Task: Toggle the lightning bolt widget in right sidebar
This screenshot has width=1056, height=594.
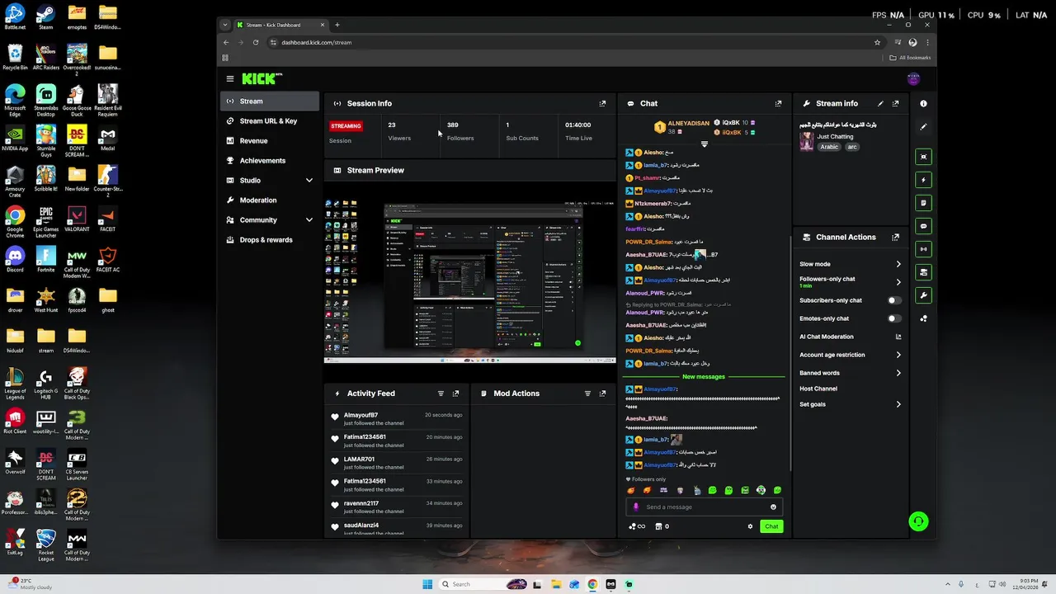Action: point(924,180)
